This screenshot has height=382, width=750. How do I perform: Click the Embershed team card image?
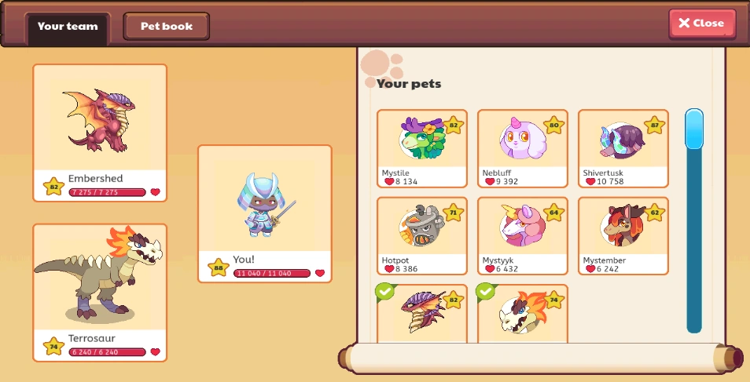[100, 119]
